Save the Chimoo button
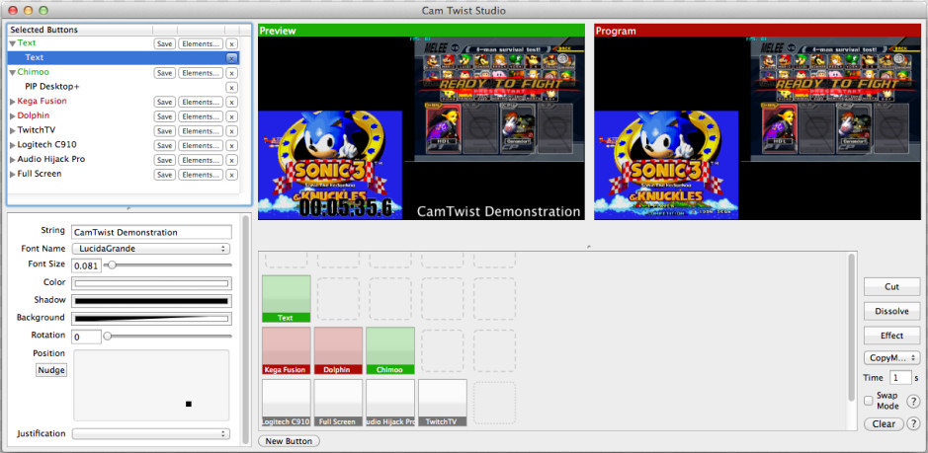The height and width of the screenshot is (453, 928). (164, 73)
